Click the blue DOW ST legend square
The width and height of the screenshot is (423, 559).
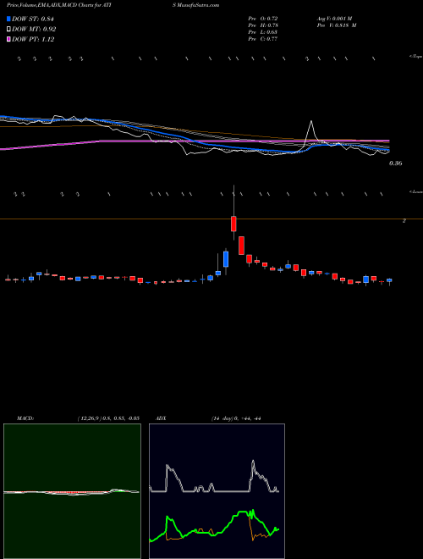[x=8, y=19]
